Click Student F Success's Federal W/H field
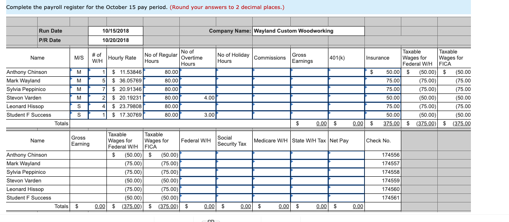The width and height of the screenshot is (509, 222). click(x=197, y=198)
